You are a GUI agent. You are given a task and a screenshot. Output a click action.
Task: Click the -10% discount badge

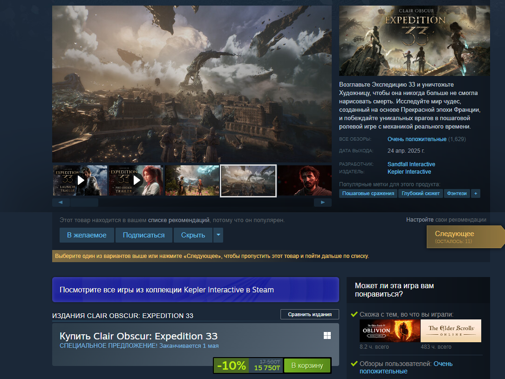(x=231, y=365)
